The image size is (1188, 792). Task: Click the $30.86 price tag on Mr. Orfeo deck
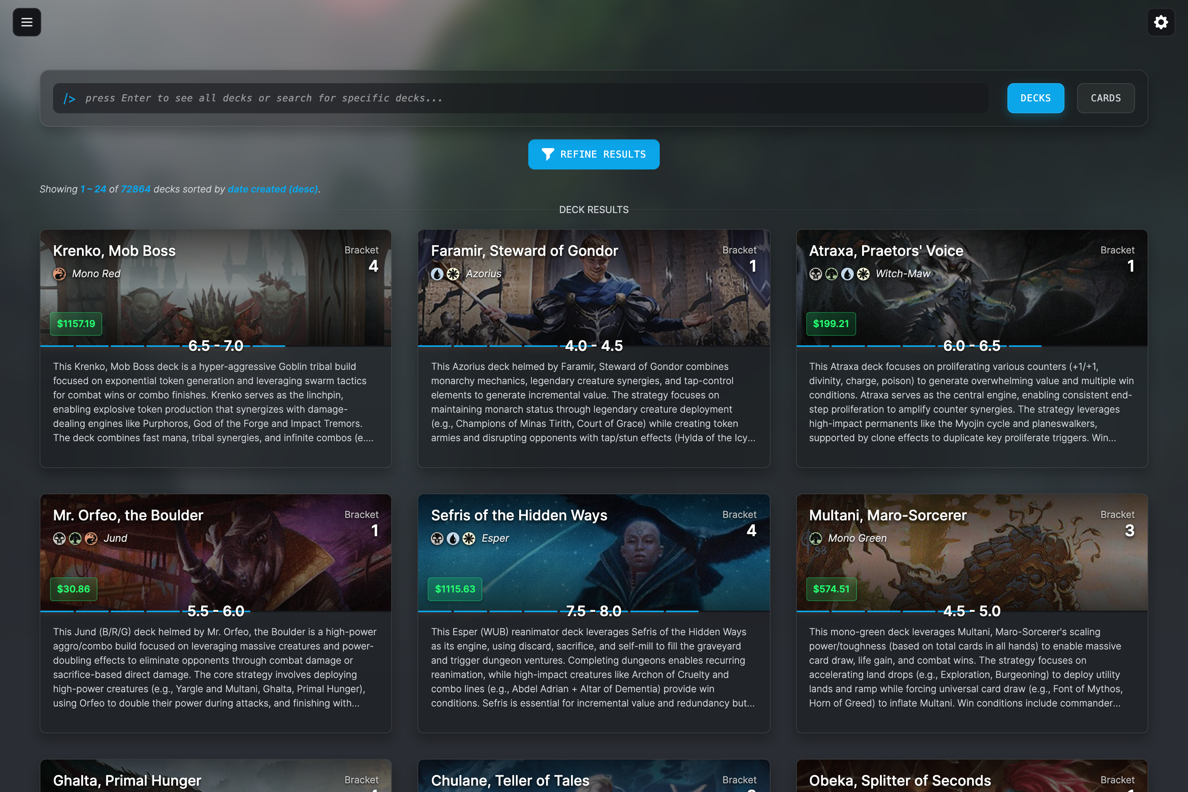tap(73, 589)
